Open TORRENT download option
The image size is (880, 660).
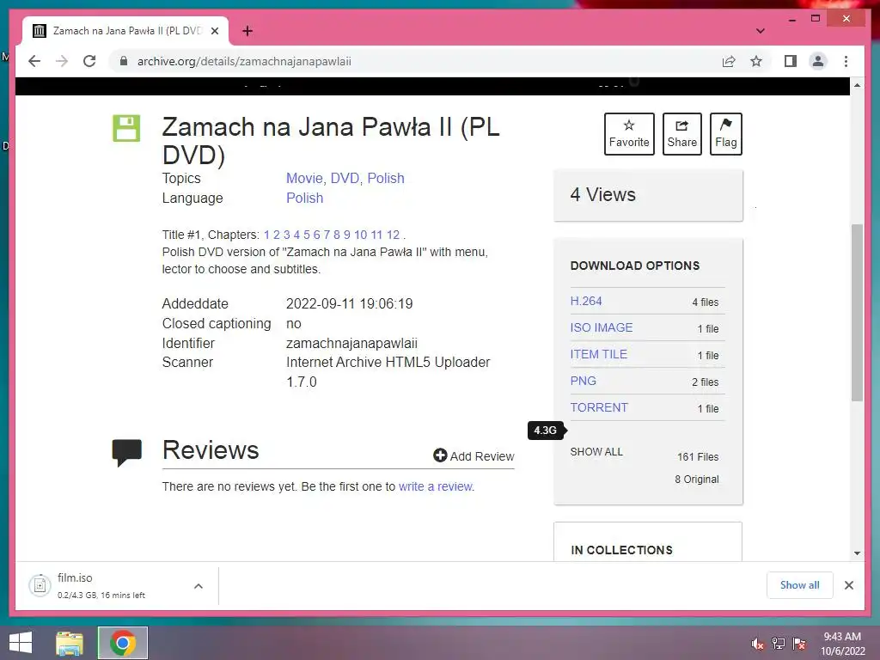coord(599,407)
